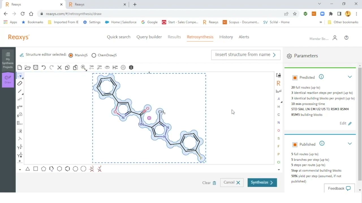The height and width of the screenshot is (203, 362).
Task: Open the MarvinJS info/about icon
Action: [131, 67]
